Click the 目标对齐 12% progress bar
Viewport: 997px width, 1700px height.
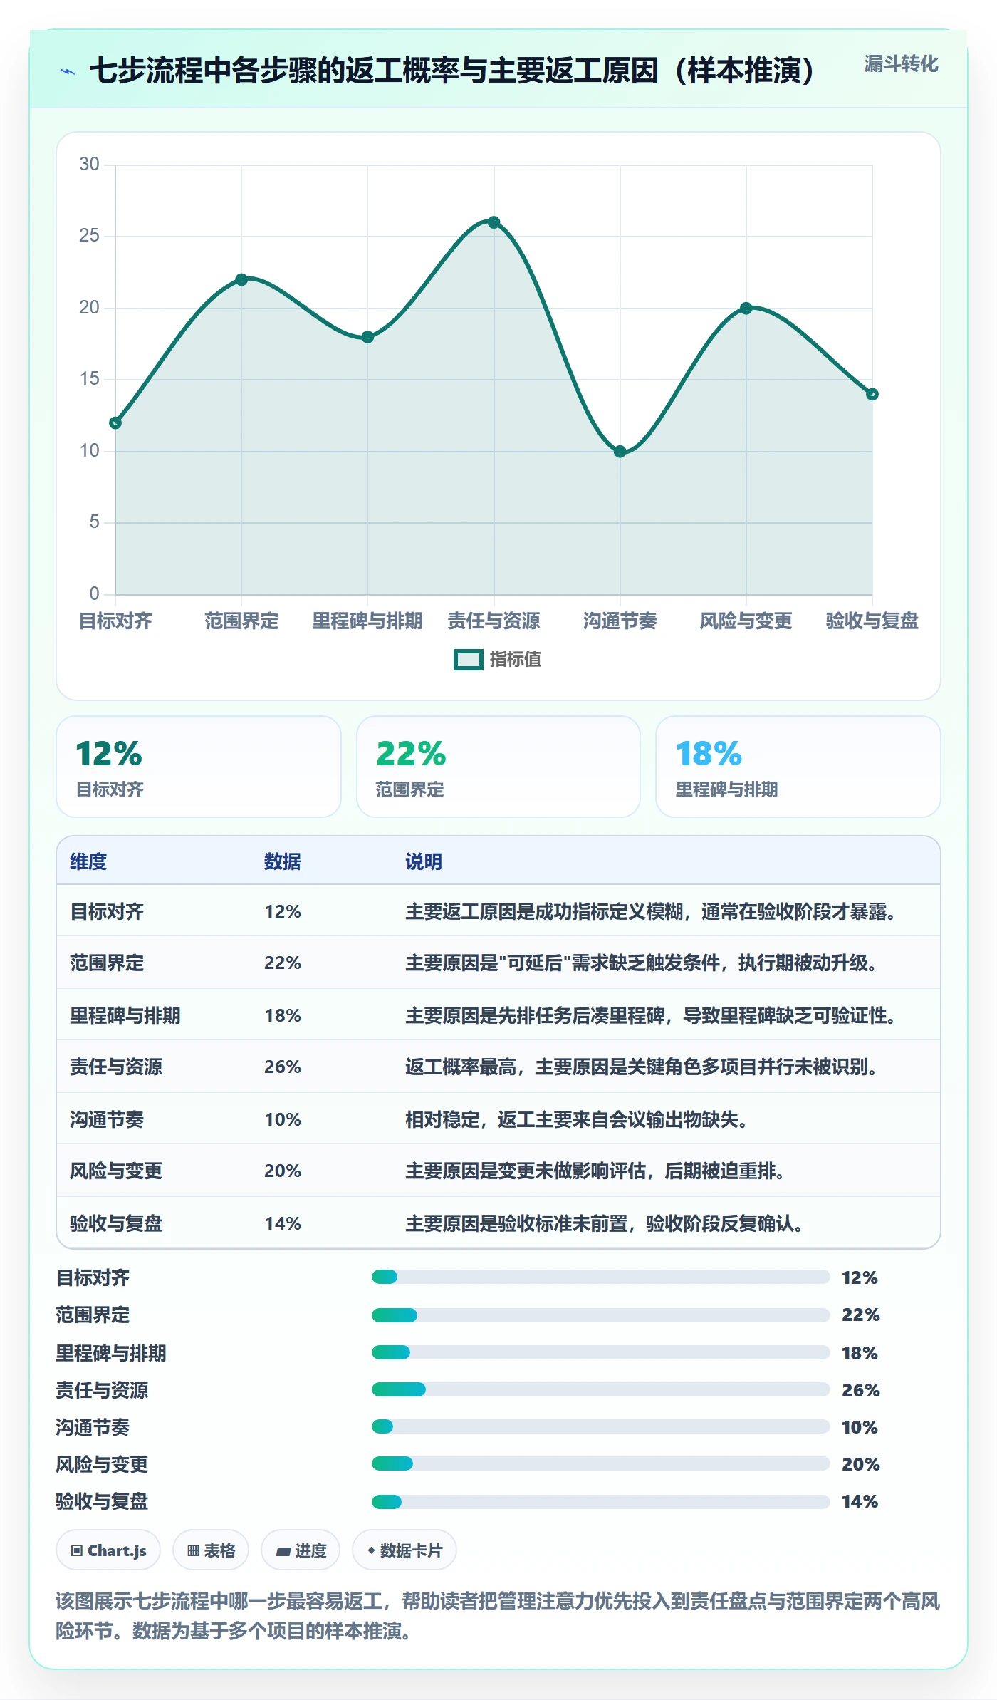pos(601,1277)
